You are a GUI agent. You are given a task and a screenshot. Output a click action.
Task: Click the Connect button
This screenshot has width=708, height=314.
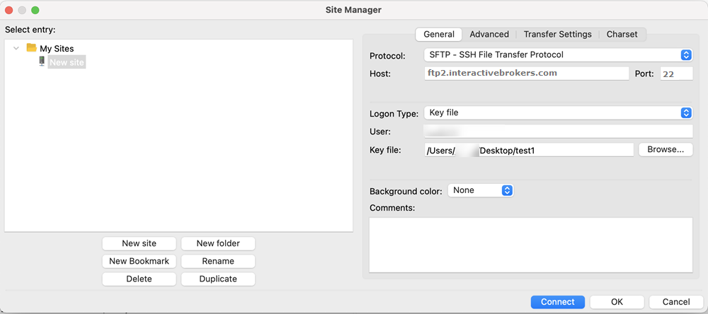558,302
